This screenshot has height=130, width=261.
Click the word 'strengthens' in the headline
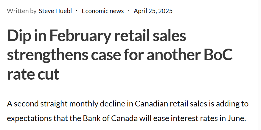coord(47,55)
